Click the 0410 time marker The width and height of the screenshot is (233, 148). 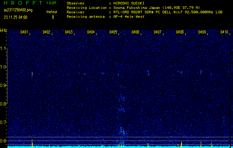[x=224, y=32]
